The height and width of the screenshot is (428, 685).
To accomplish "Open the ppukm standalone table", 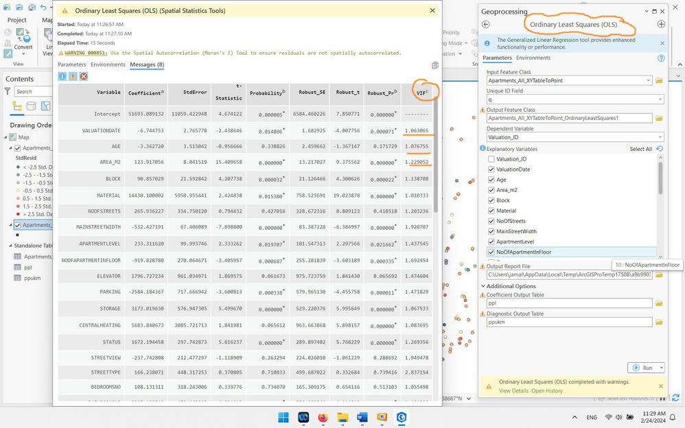I will 32,278.
